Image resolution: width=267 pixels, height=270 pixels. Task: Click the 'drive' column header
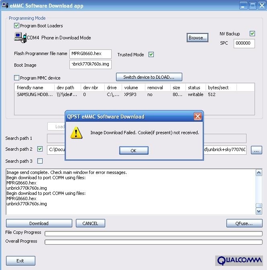coord(113,88)
